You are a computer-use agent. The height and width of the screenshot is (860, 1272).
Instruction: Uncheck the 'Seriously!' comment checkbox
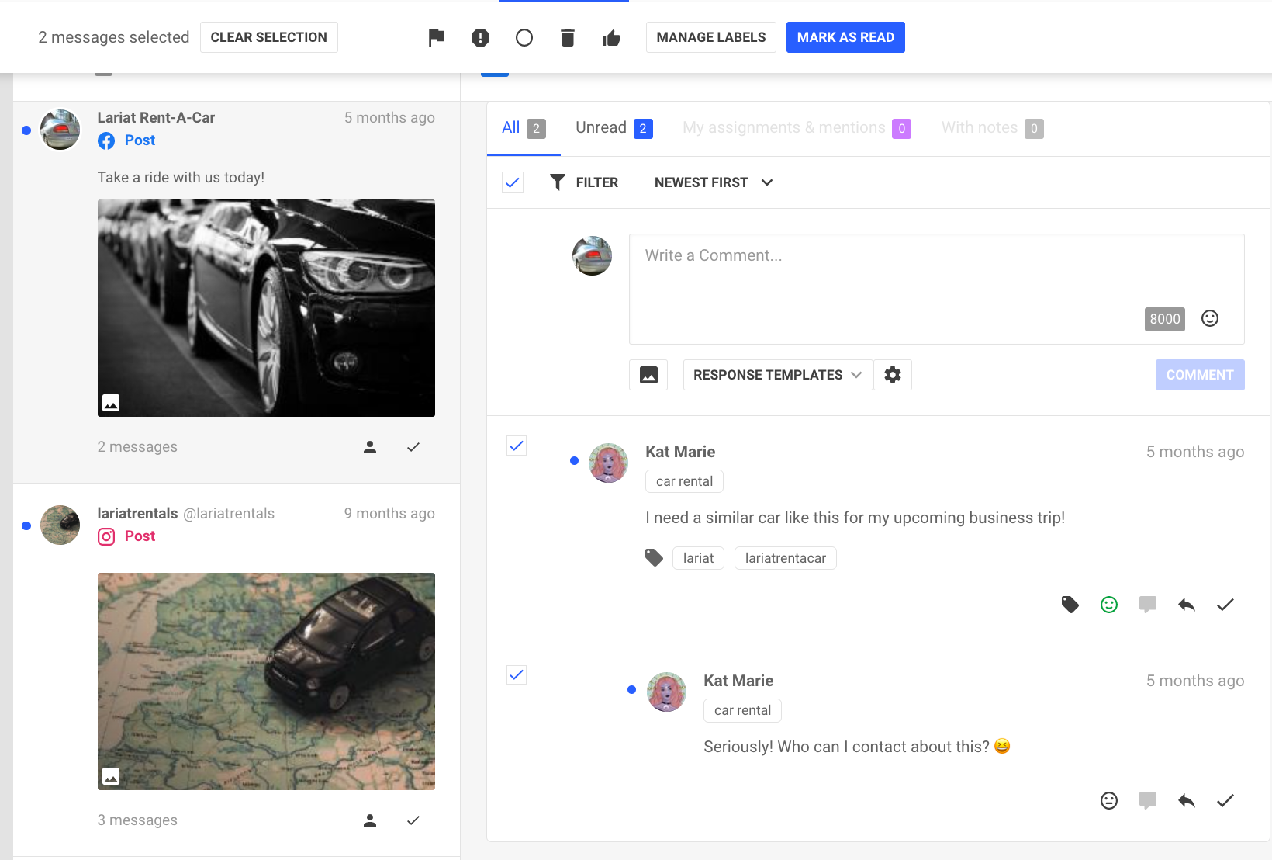[517, 674]
